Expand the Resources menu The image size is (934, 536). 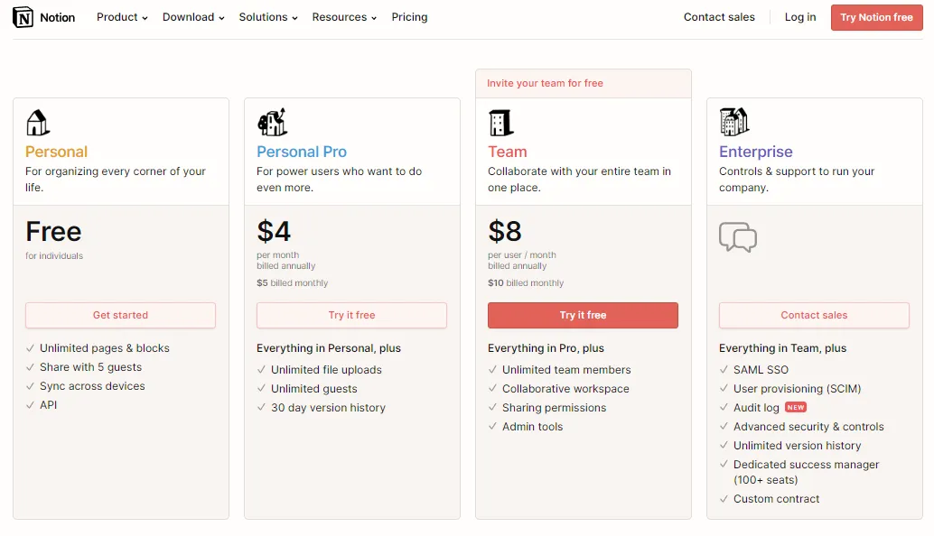pyautogui.click(x=344, y=17)
